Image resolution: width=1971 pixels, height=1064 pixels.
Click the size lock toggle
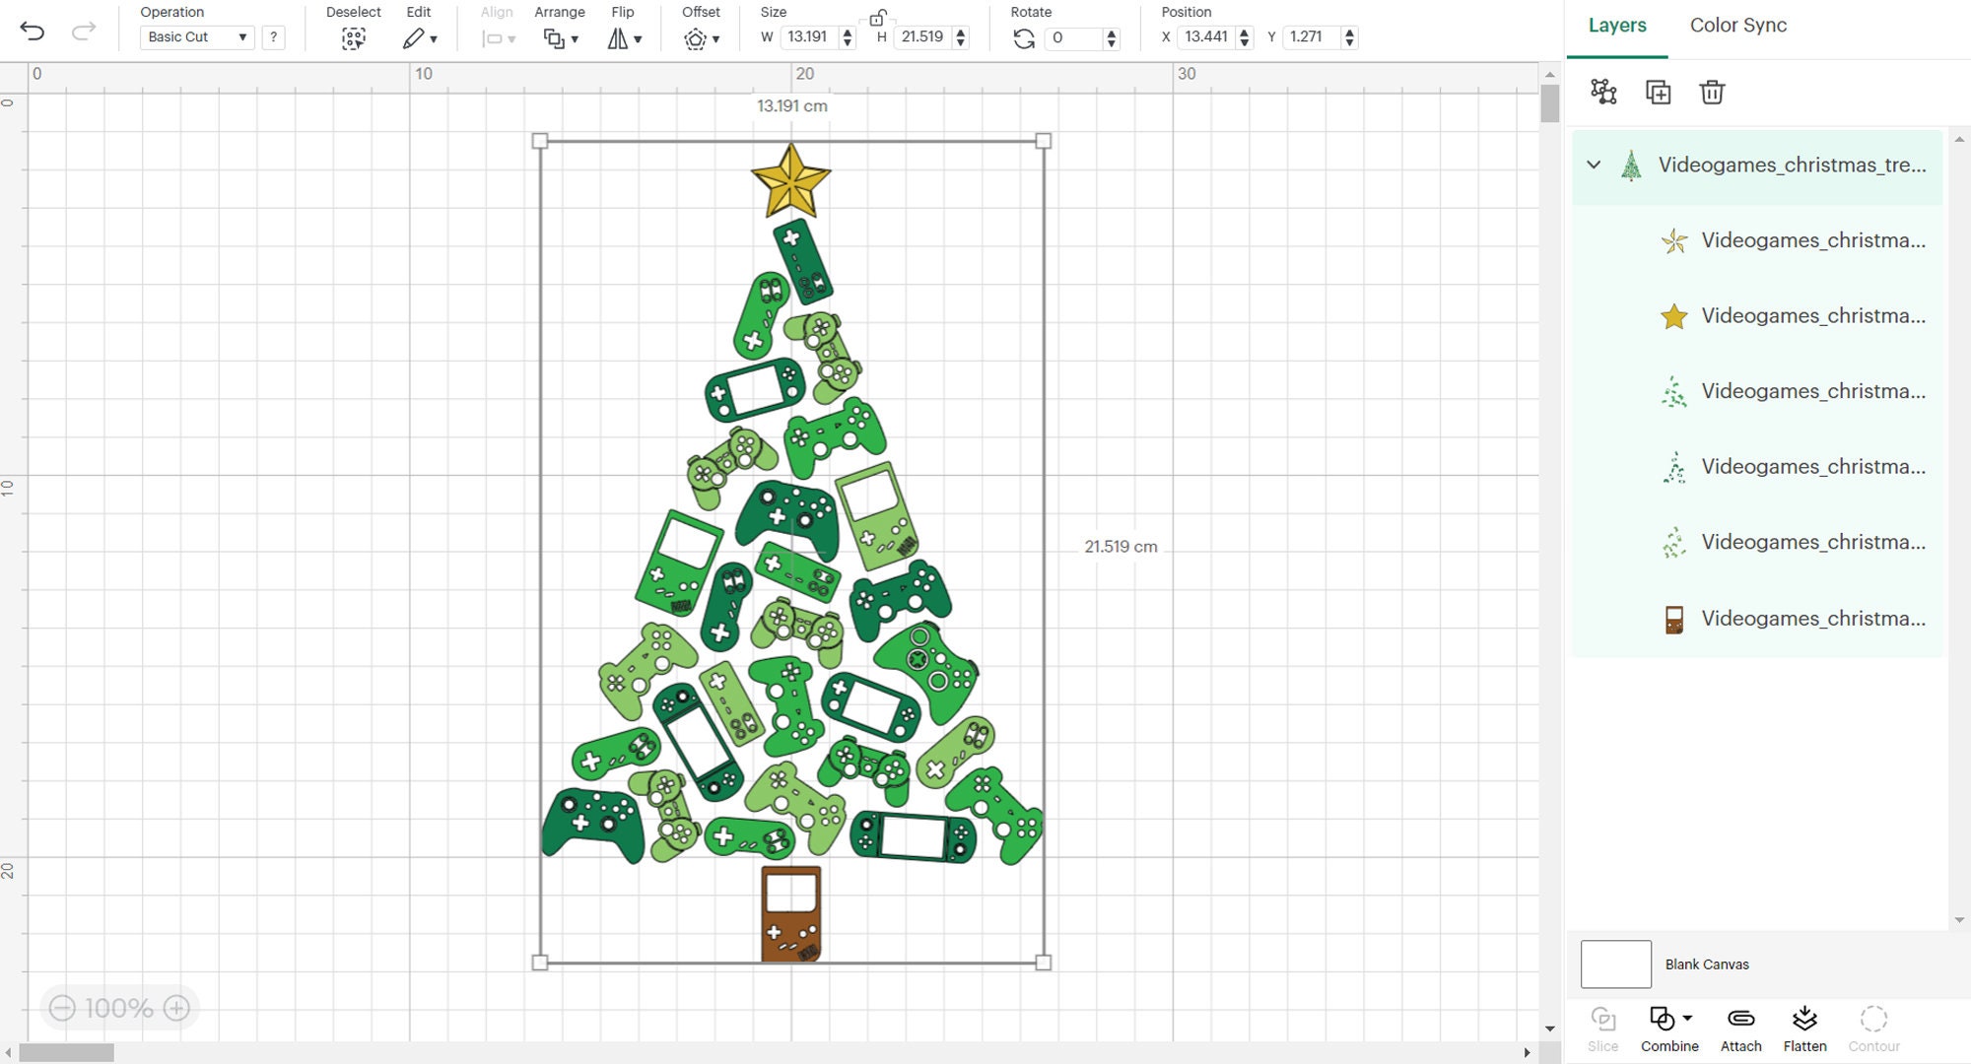878,20
